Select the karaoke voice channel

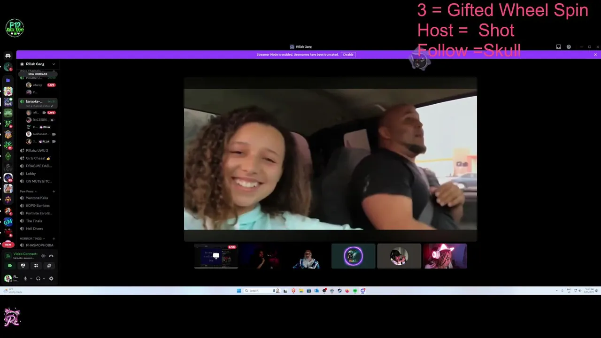[38, 103]
